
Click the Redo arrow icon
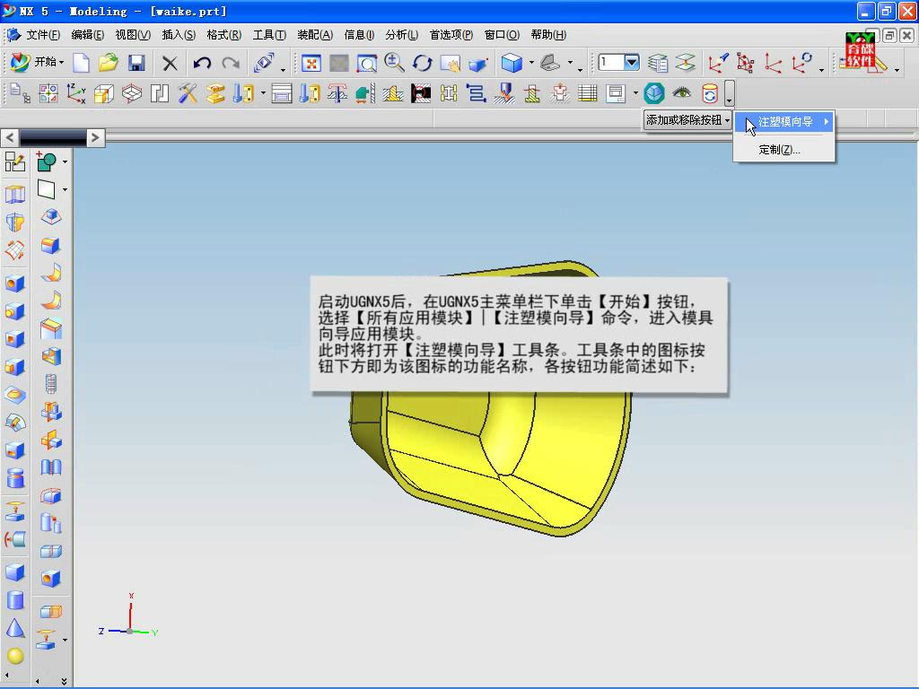231,63
